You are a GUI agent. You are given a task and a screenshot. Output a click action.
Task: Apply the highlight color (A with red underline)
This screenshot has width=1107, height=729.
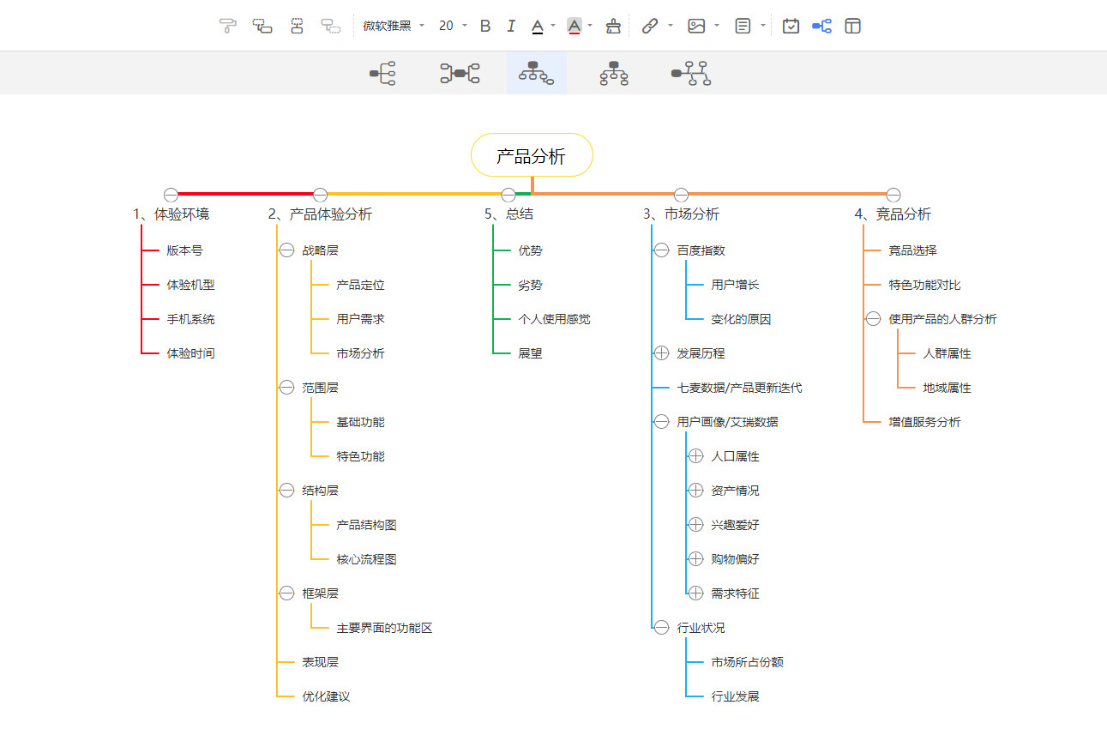(575, 26)
